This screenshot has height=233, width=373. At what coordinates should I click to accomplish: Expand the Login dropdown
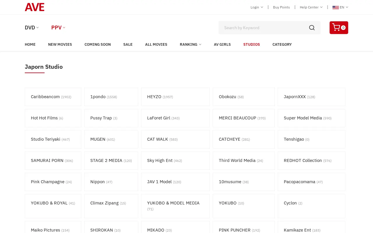click(x=257, y=7)
